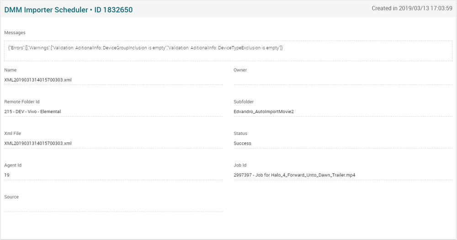Click the Job Id label
457x240 pixels.
240,165
